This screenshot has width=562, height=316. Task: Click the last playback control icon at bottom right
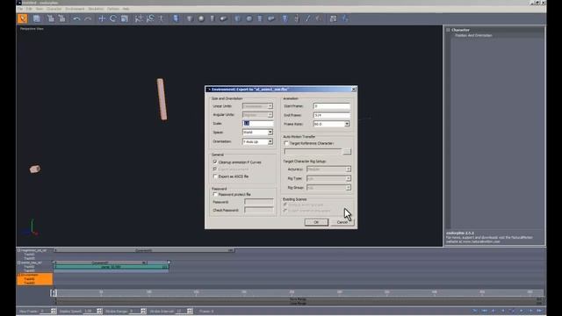[x=539, y=311]
